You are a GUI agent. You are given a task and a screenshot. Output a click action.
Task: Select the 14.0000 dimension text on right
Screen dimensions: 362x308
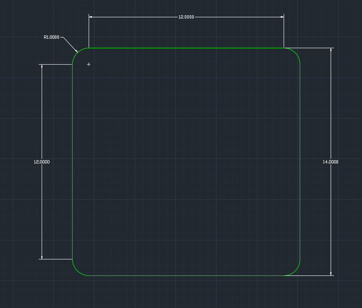pos(330,162)
